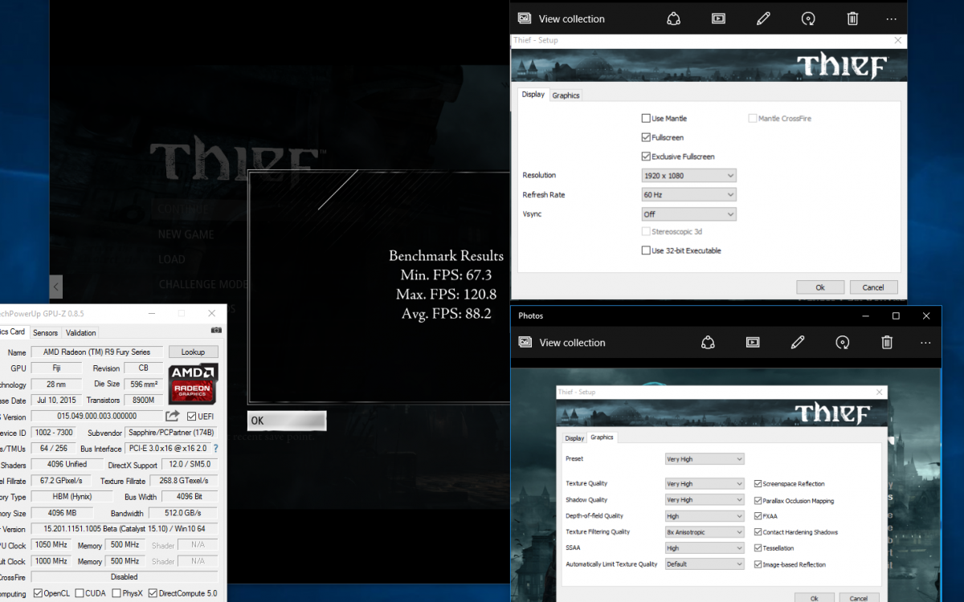Start slideshow in the Display-settings Photos window
Image resolution: width=964 pixels, height=602 pixels.
(x=718, y=18)
